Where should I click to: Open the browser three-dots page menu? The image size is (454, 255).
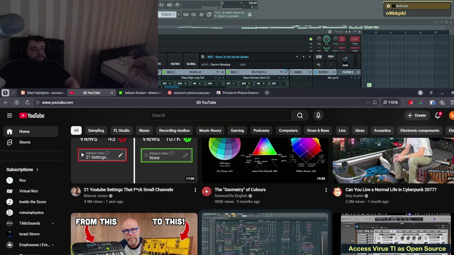[x=368, y=102]
